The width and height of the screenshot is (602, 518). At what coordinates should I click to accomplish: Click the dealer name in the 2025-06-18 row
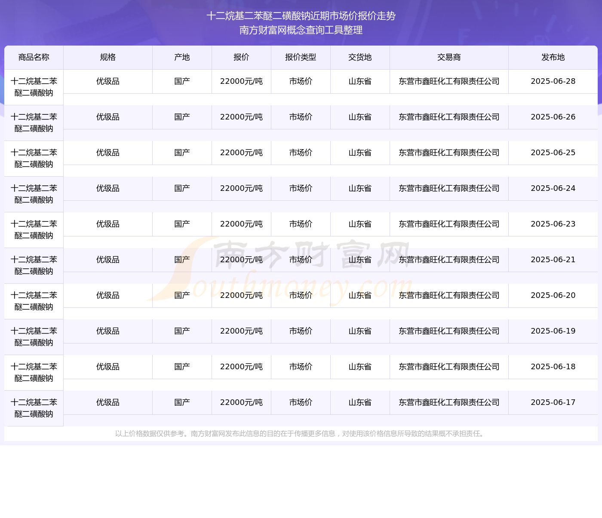[449, 367]
